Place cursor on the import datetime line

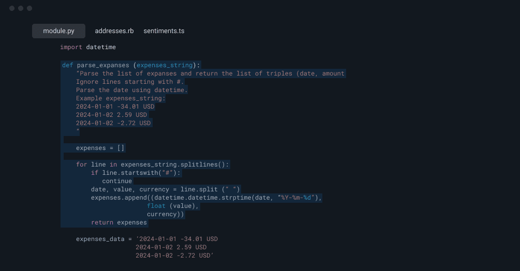point(88,47)
